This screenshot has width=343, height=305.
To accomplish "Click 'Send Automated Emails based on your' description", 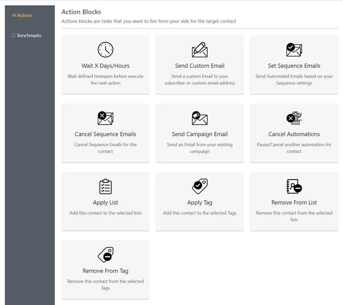I will point(294,79).
